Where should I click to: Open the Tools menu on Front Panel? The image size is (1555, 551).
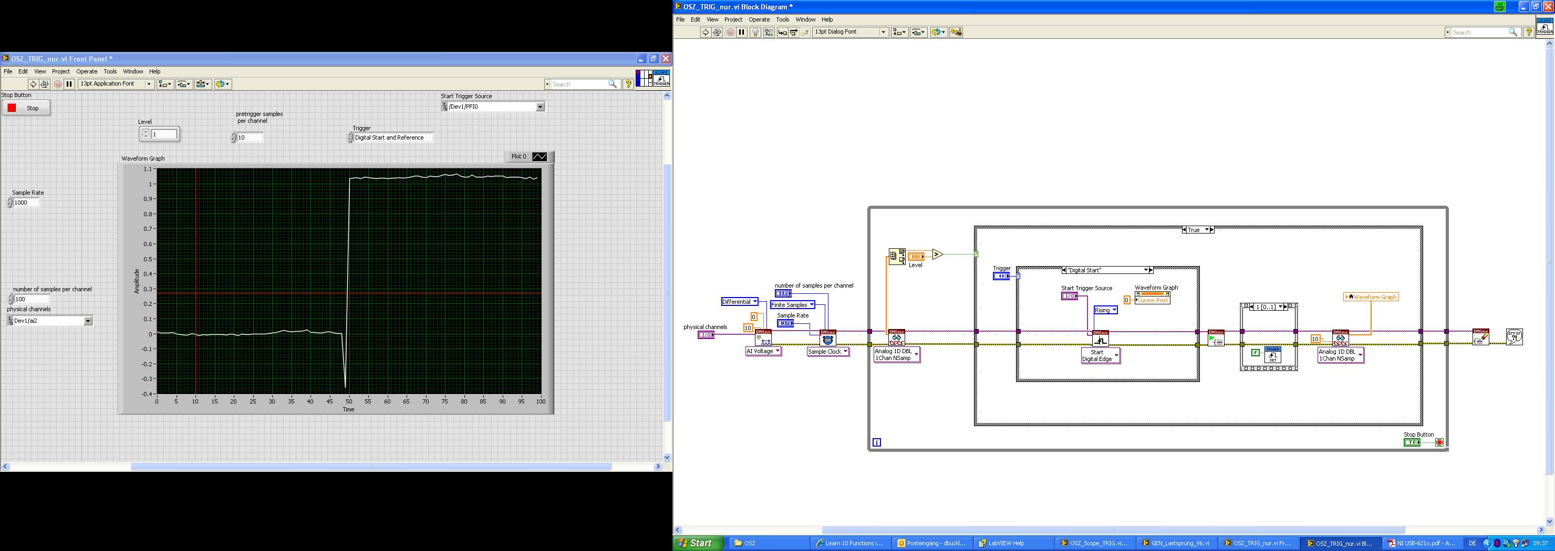coord(110,72)
